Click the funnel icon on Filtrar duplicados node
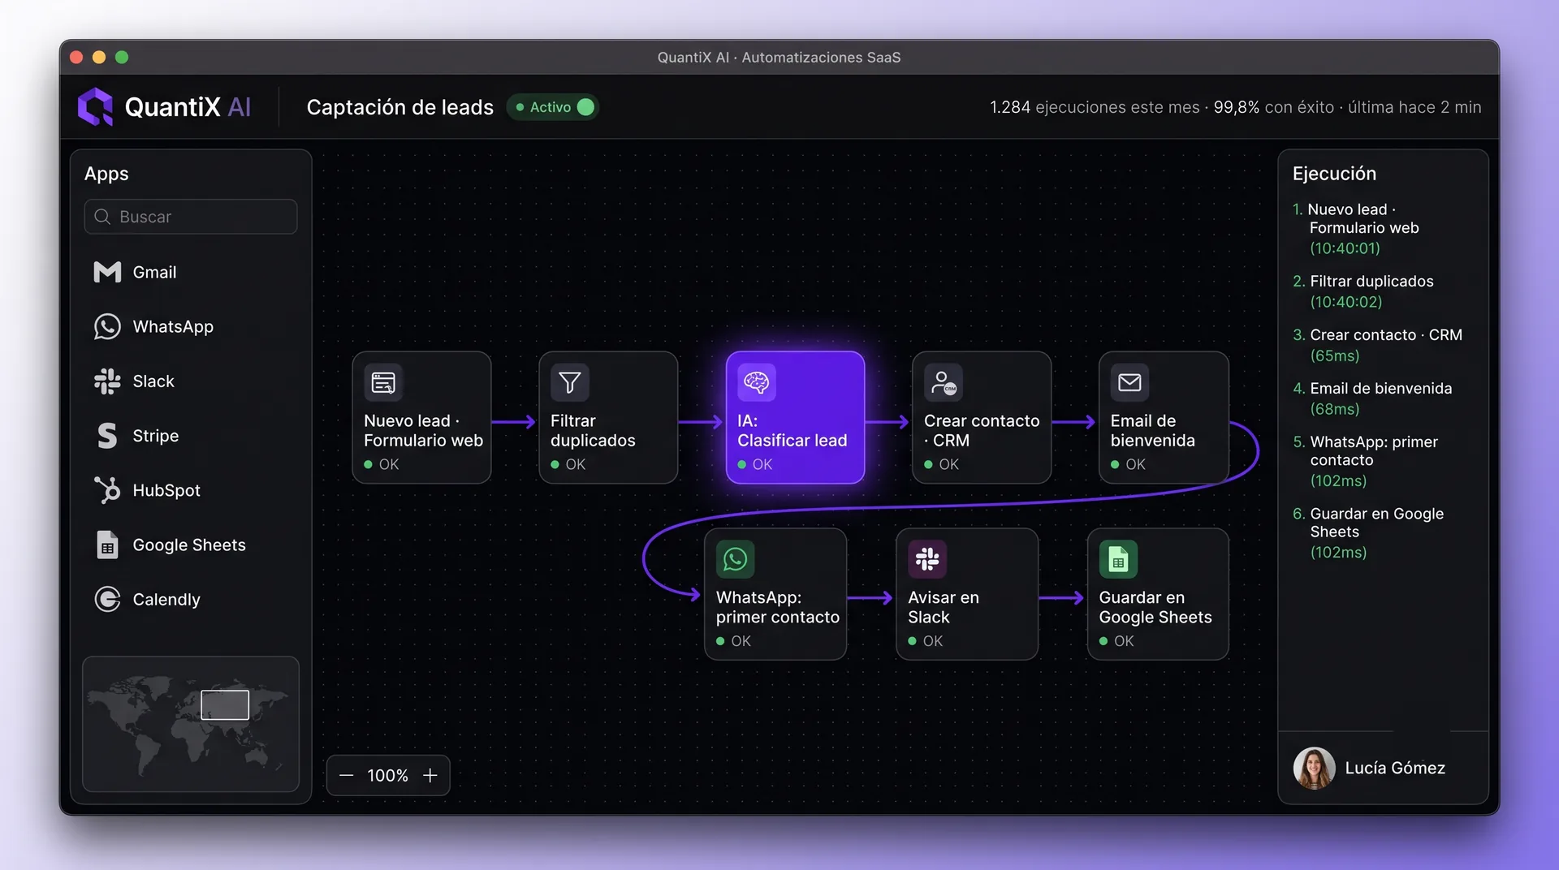 point(570,382)
